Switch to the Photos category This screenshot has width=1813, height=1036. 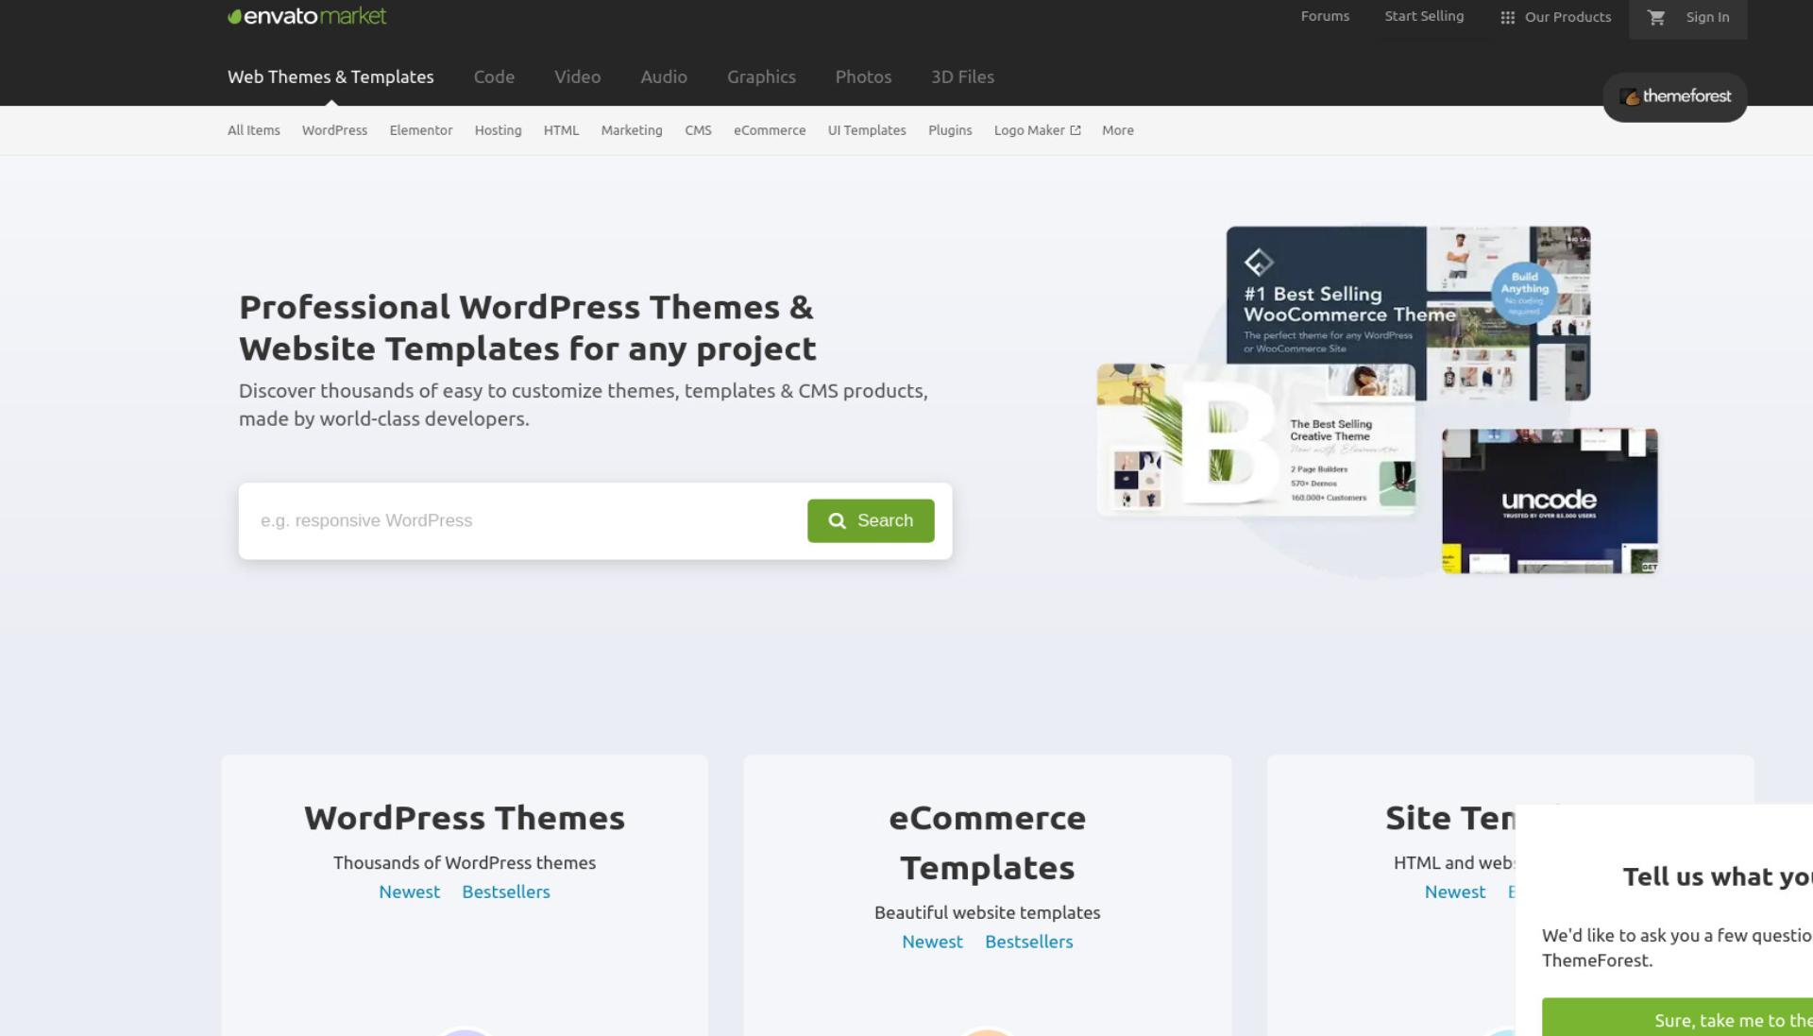click(x=863, y=76)
